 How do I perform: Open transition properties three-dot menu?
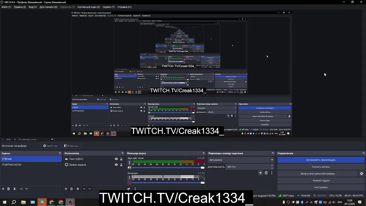(272, 173)
